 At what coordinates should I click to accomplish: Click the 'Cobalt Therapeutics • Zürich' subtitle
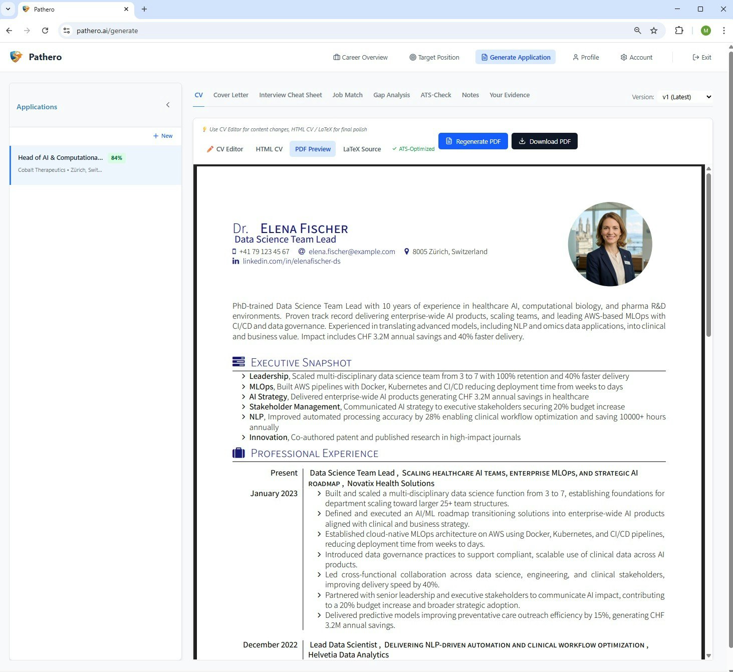[60, 170]
